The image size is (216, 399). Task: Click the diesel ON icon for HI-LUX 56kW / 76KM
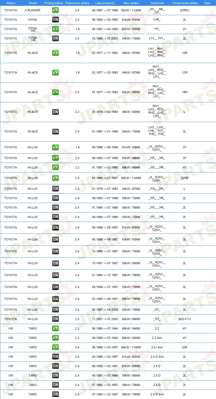point(56,208)
